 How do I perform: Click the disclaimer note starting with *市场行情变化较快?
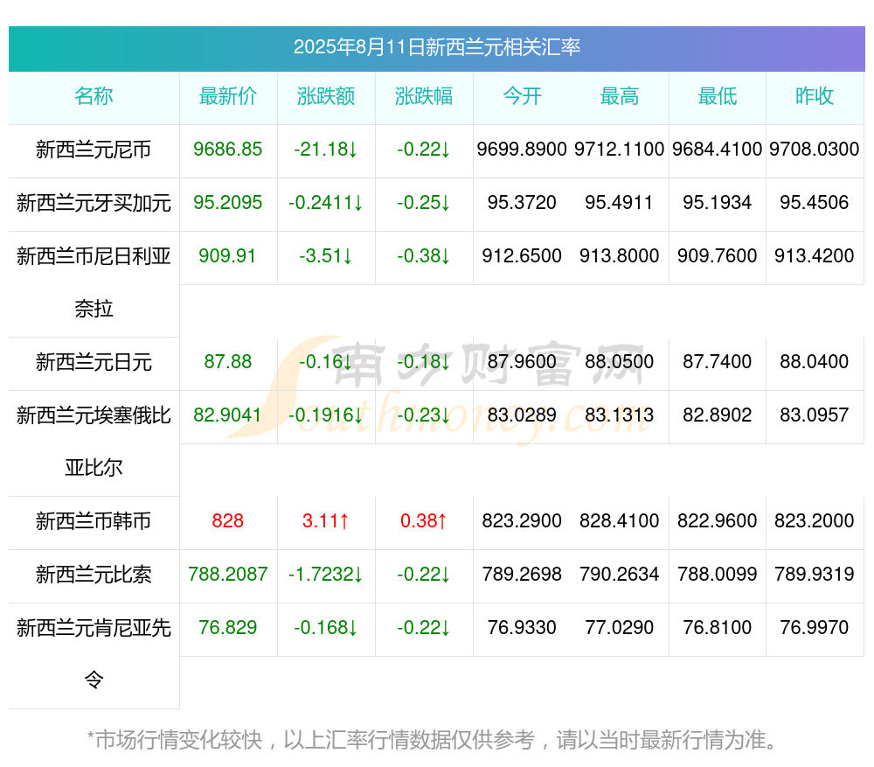pyautogui.click(x=432, y=740)
